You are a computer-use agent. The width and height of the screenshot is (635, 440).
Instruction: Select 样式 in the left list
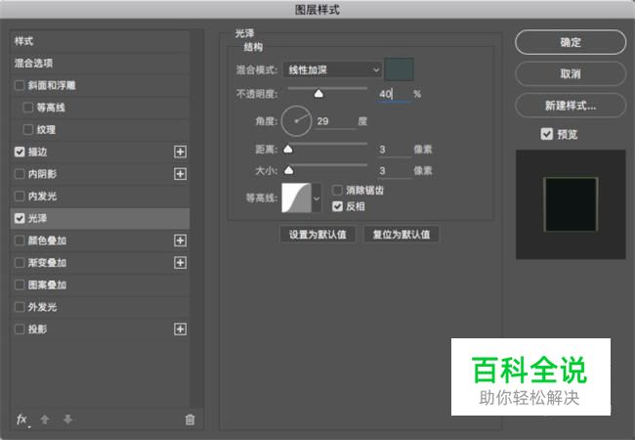tap(100, 41)
